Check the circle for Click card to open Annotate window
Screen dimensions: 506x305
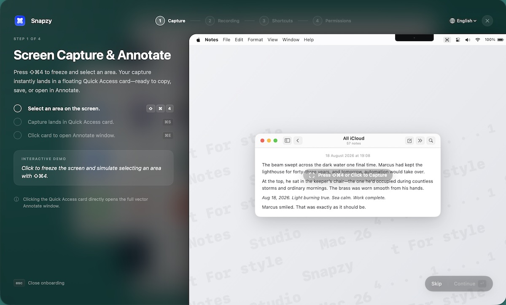pyautogui.click(x=18, y=135)
